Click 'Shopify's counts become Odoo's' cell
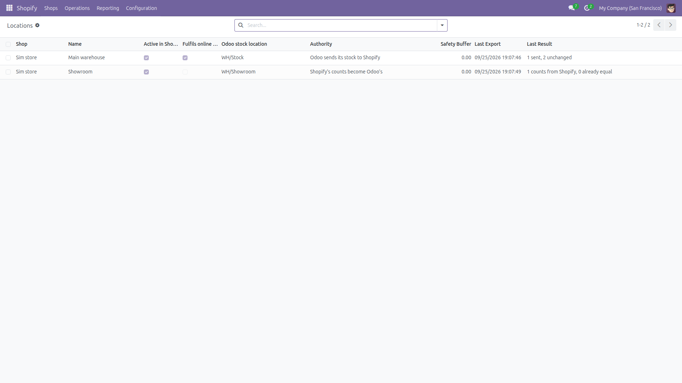This screenshot has height=383, width=682. (346, 72)
